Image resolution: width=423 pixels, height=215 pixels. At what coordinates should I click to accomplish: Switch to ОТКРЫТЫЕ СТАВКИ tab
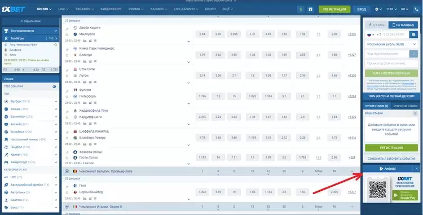405,106
